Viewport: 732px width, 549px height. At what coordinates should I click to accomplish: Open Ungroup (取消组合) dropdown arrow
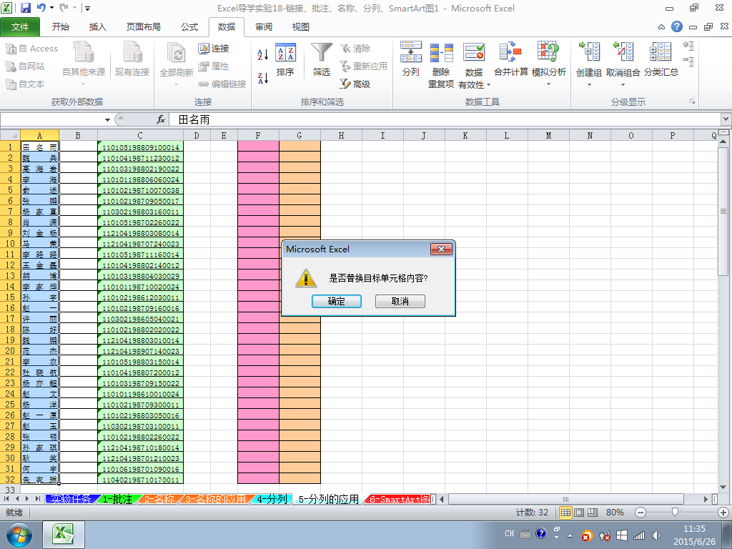(623, 85)
